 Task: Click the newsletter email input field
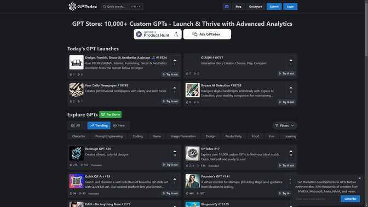tap(317, 199)
